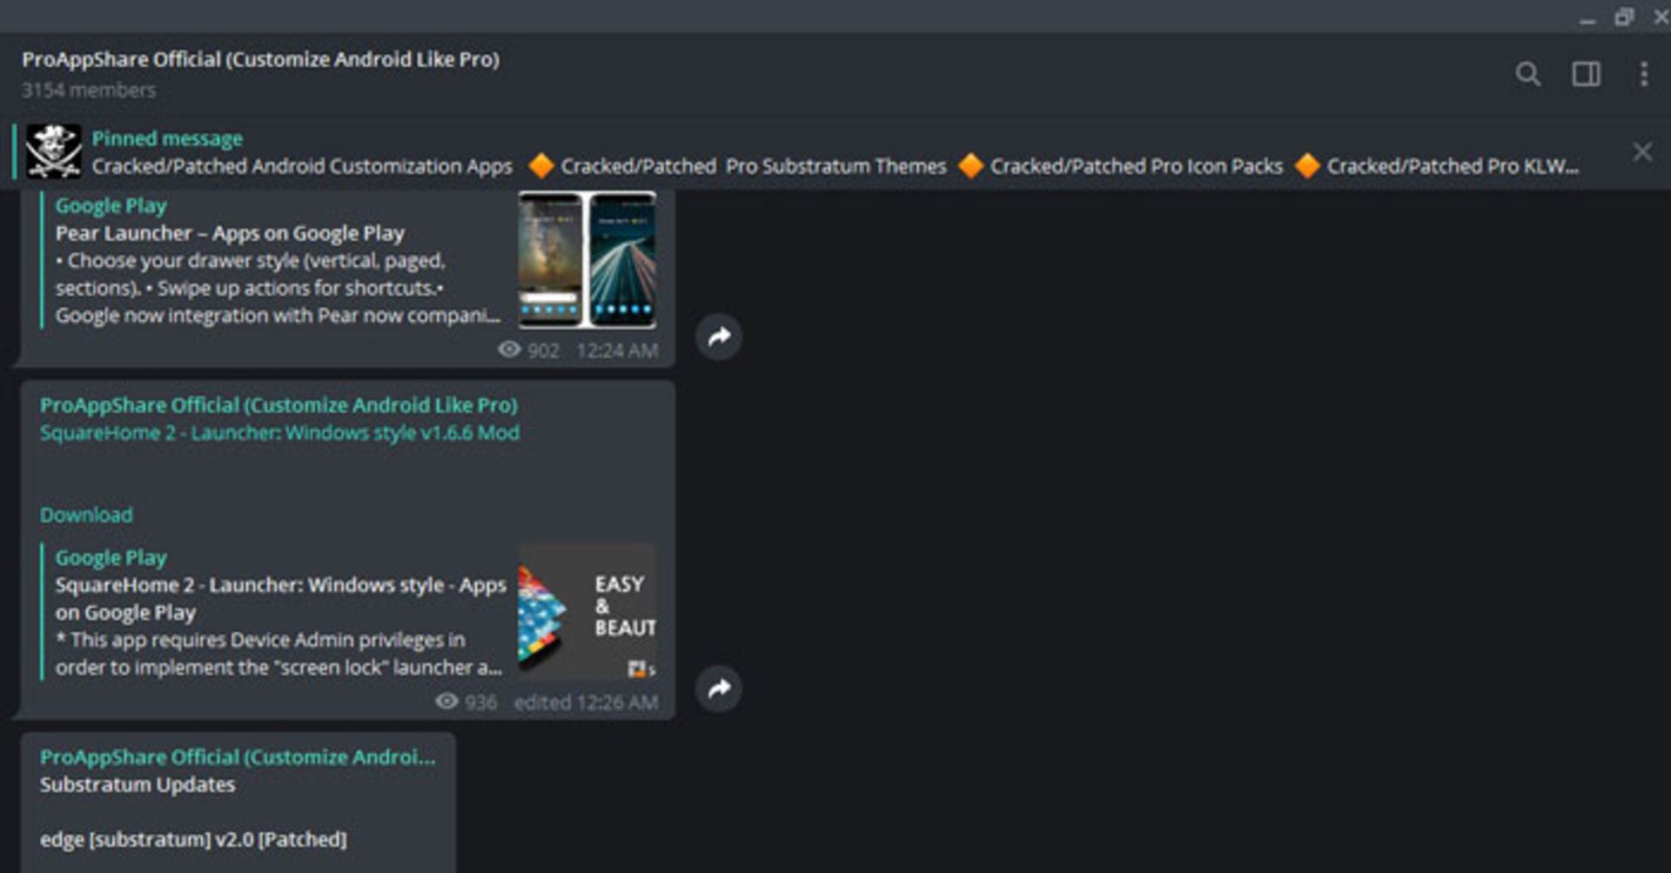Image resolution: width=1671 pixels, height=873 pixels.
Task: Forward the Pear Launcher message
Action: pyautogui.click(x=719, y=337)
